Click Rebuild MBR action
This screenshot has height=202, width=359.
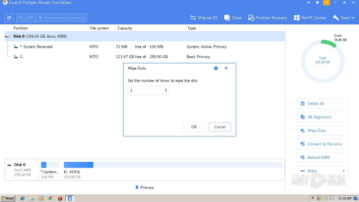[323, 157]
